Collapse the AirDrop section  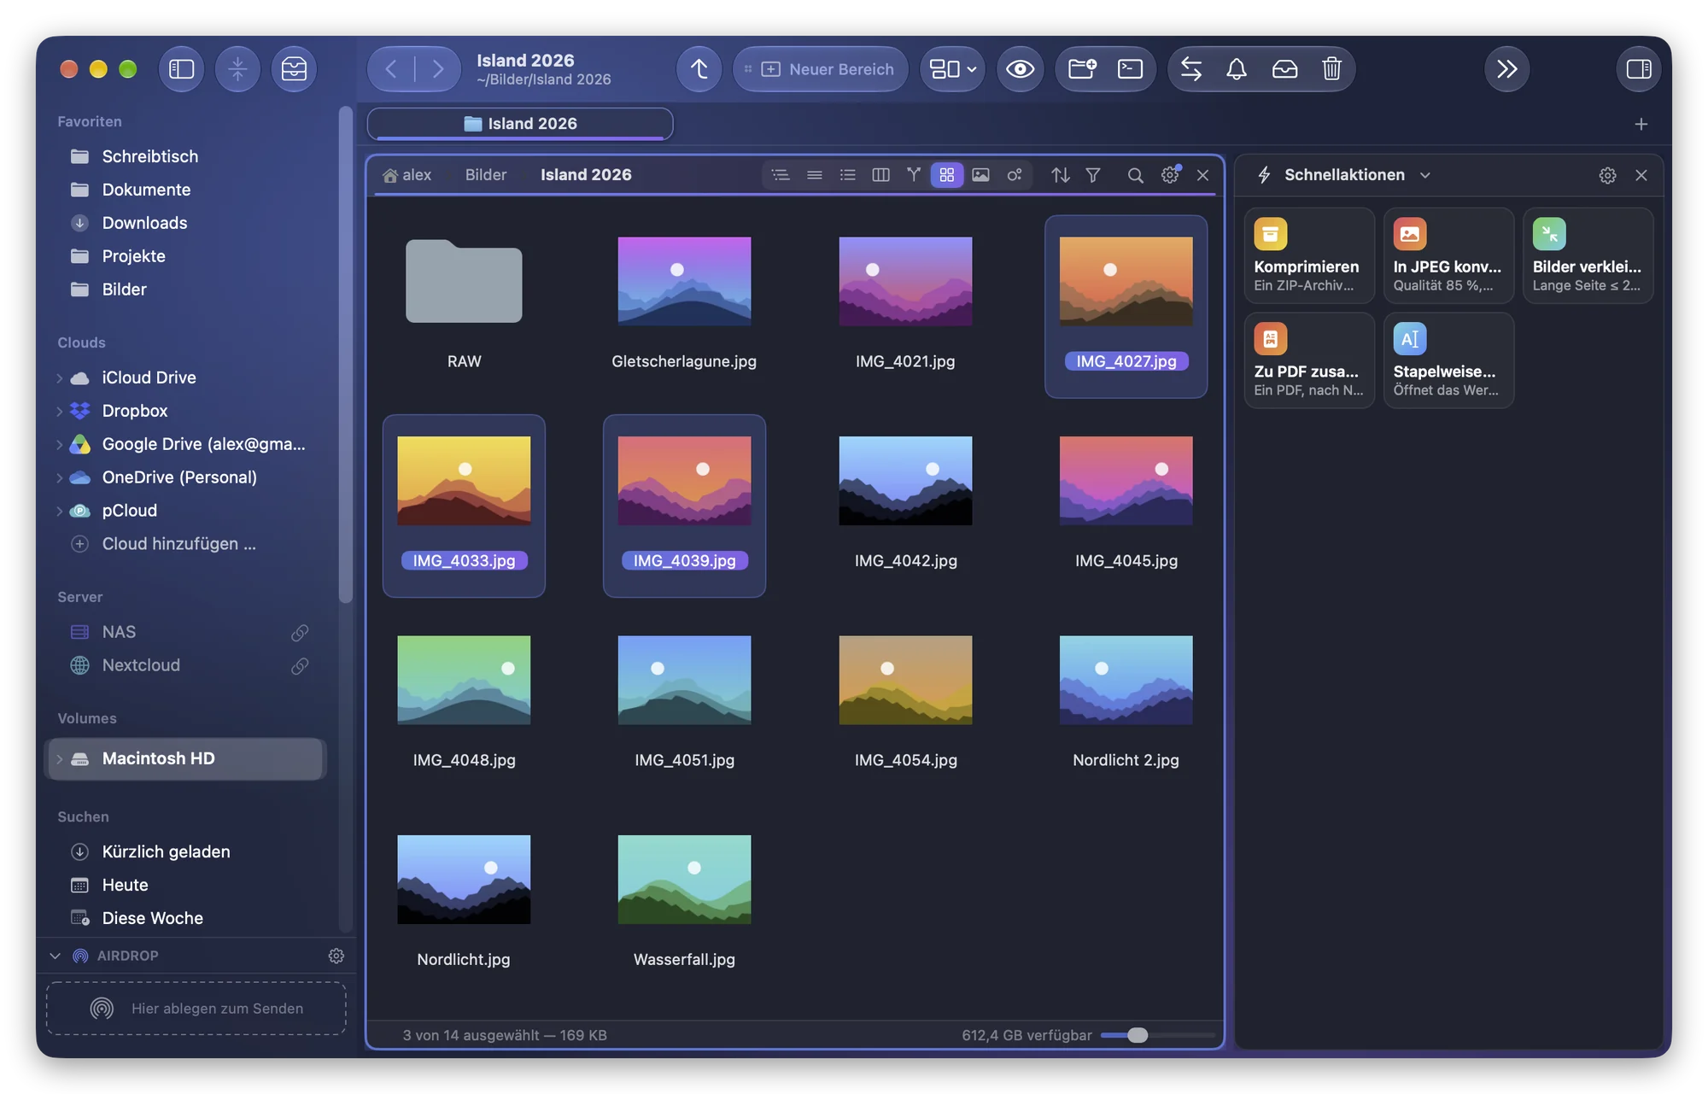click(56, 956)
